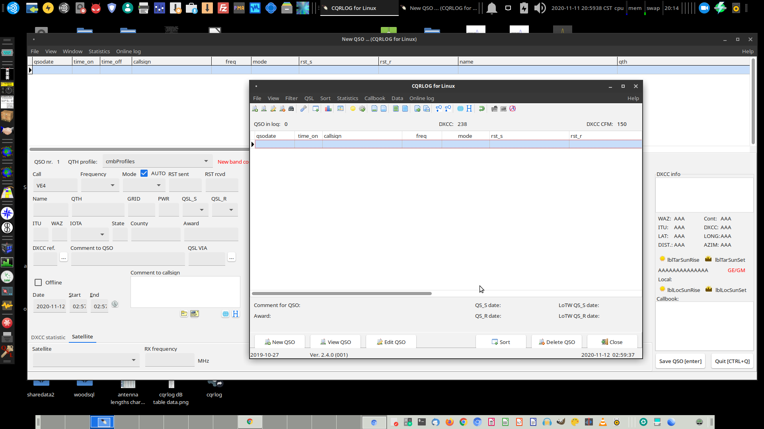Select the Satellite tab

click(82, 336)
